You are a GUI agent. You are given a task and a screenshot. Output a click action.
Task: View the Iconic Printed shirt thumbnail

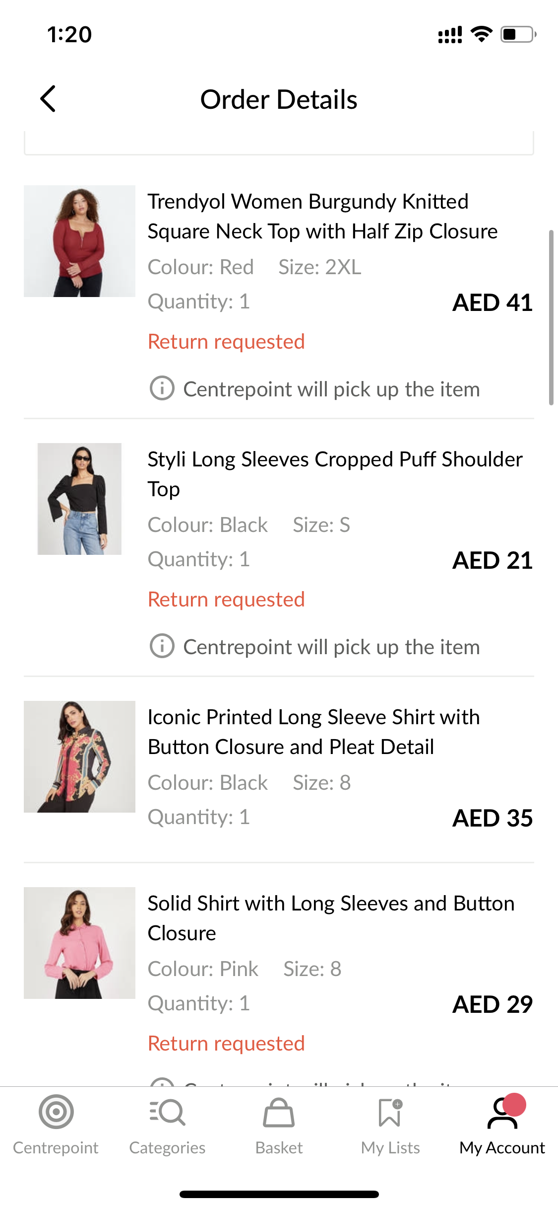(79, 756)
